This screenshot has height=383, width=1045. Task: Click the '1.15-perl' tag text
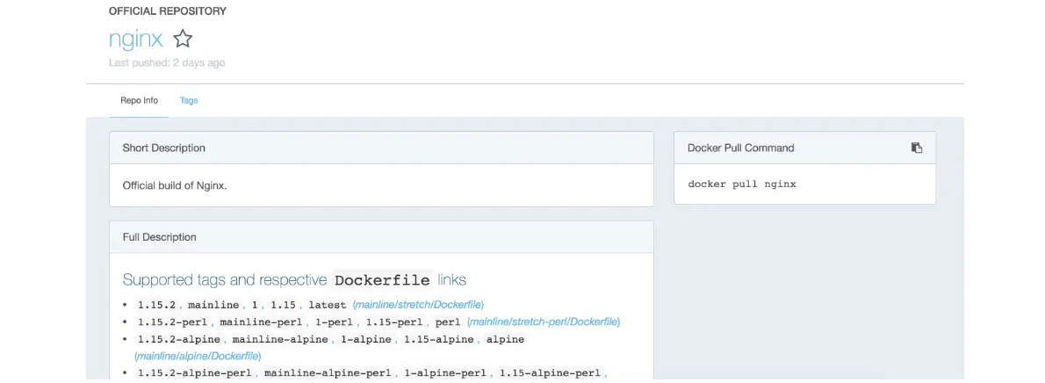pyautogui.click(x=394, y=322)
